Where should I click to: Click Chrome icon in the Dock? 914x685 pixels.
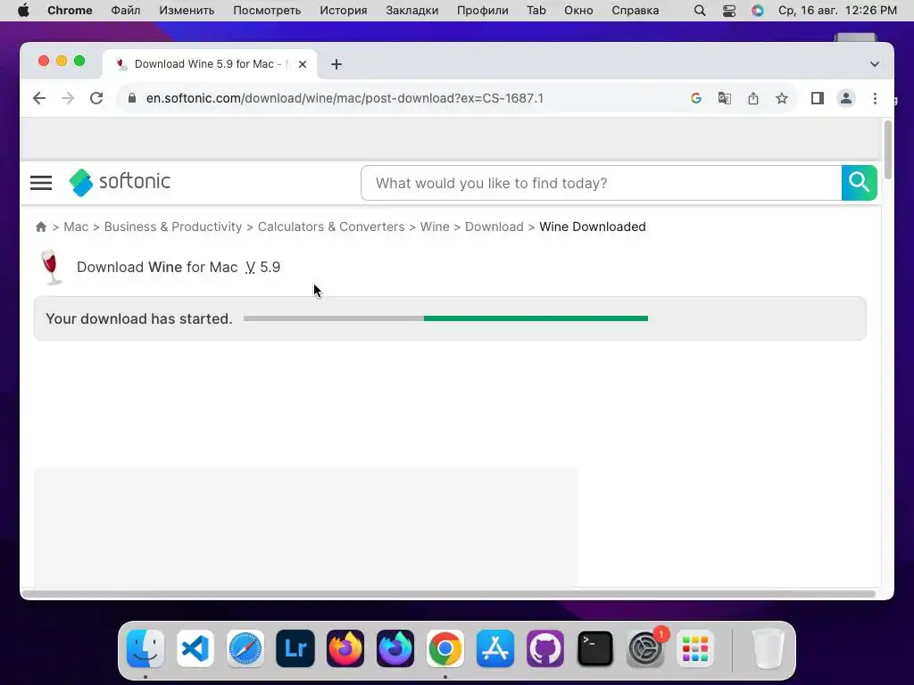[445, 648]
